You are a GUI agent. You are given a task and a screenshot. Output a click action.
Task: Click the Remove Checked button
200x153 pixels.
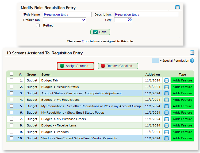(x=118, y=66)
